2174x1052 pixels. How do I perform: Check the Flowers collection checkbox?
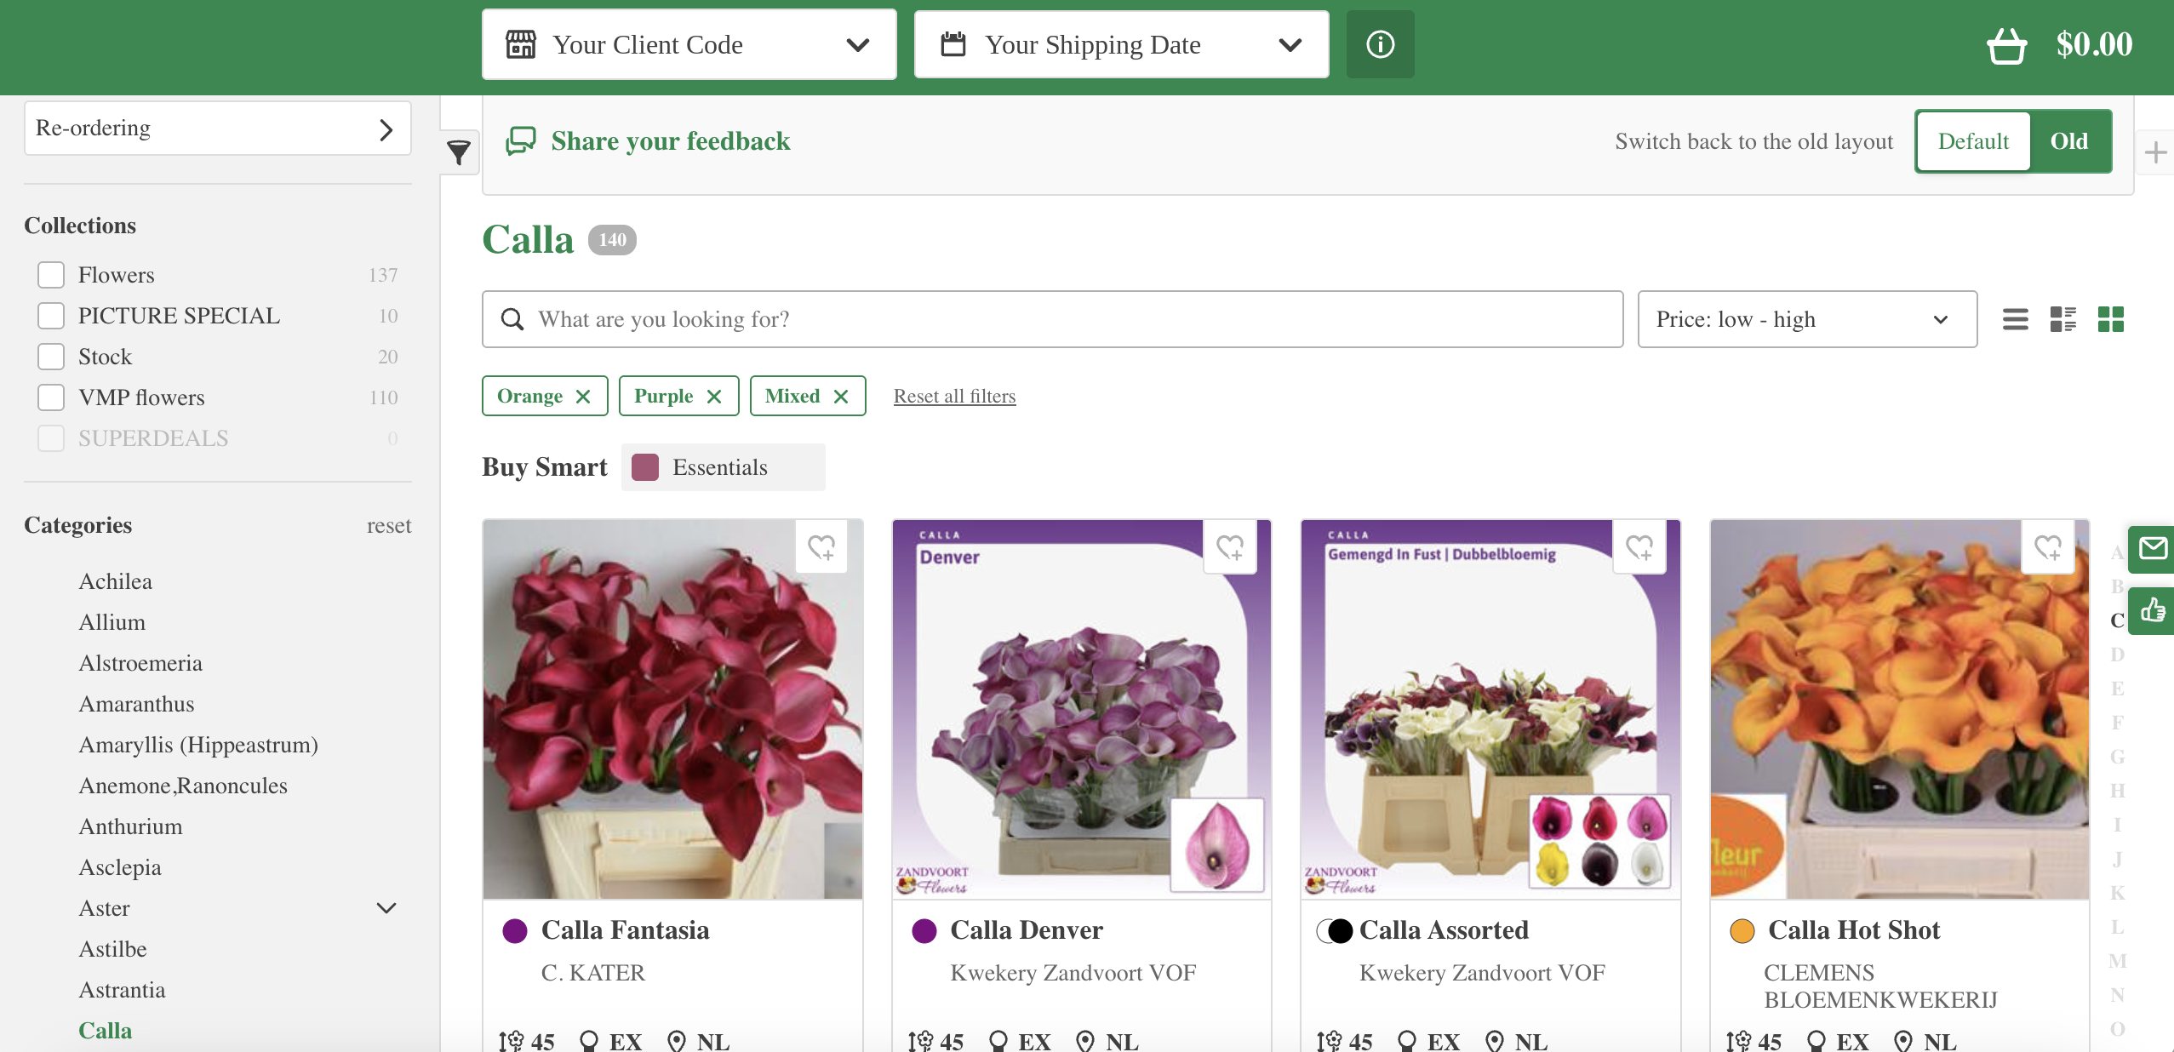coord(51,275)
